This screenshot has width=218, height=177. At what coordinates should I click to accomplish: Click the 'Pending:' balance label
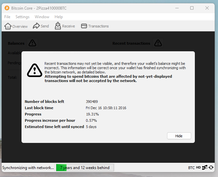point(15,63)
